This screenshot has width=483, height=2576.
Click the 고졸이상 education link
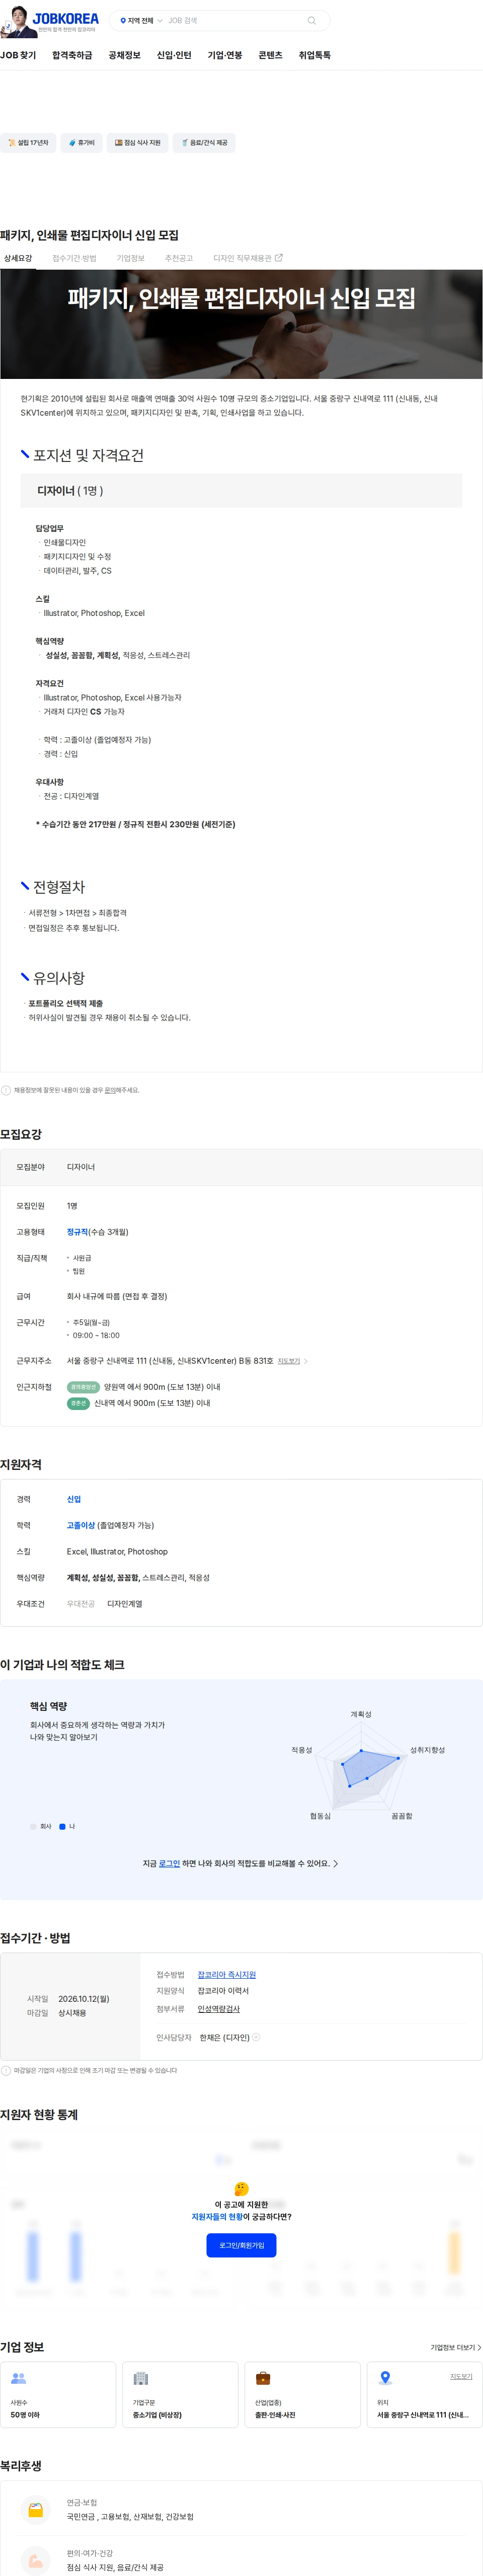[81, 1525]
